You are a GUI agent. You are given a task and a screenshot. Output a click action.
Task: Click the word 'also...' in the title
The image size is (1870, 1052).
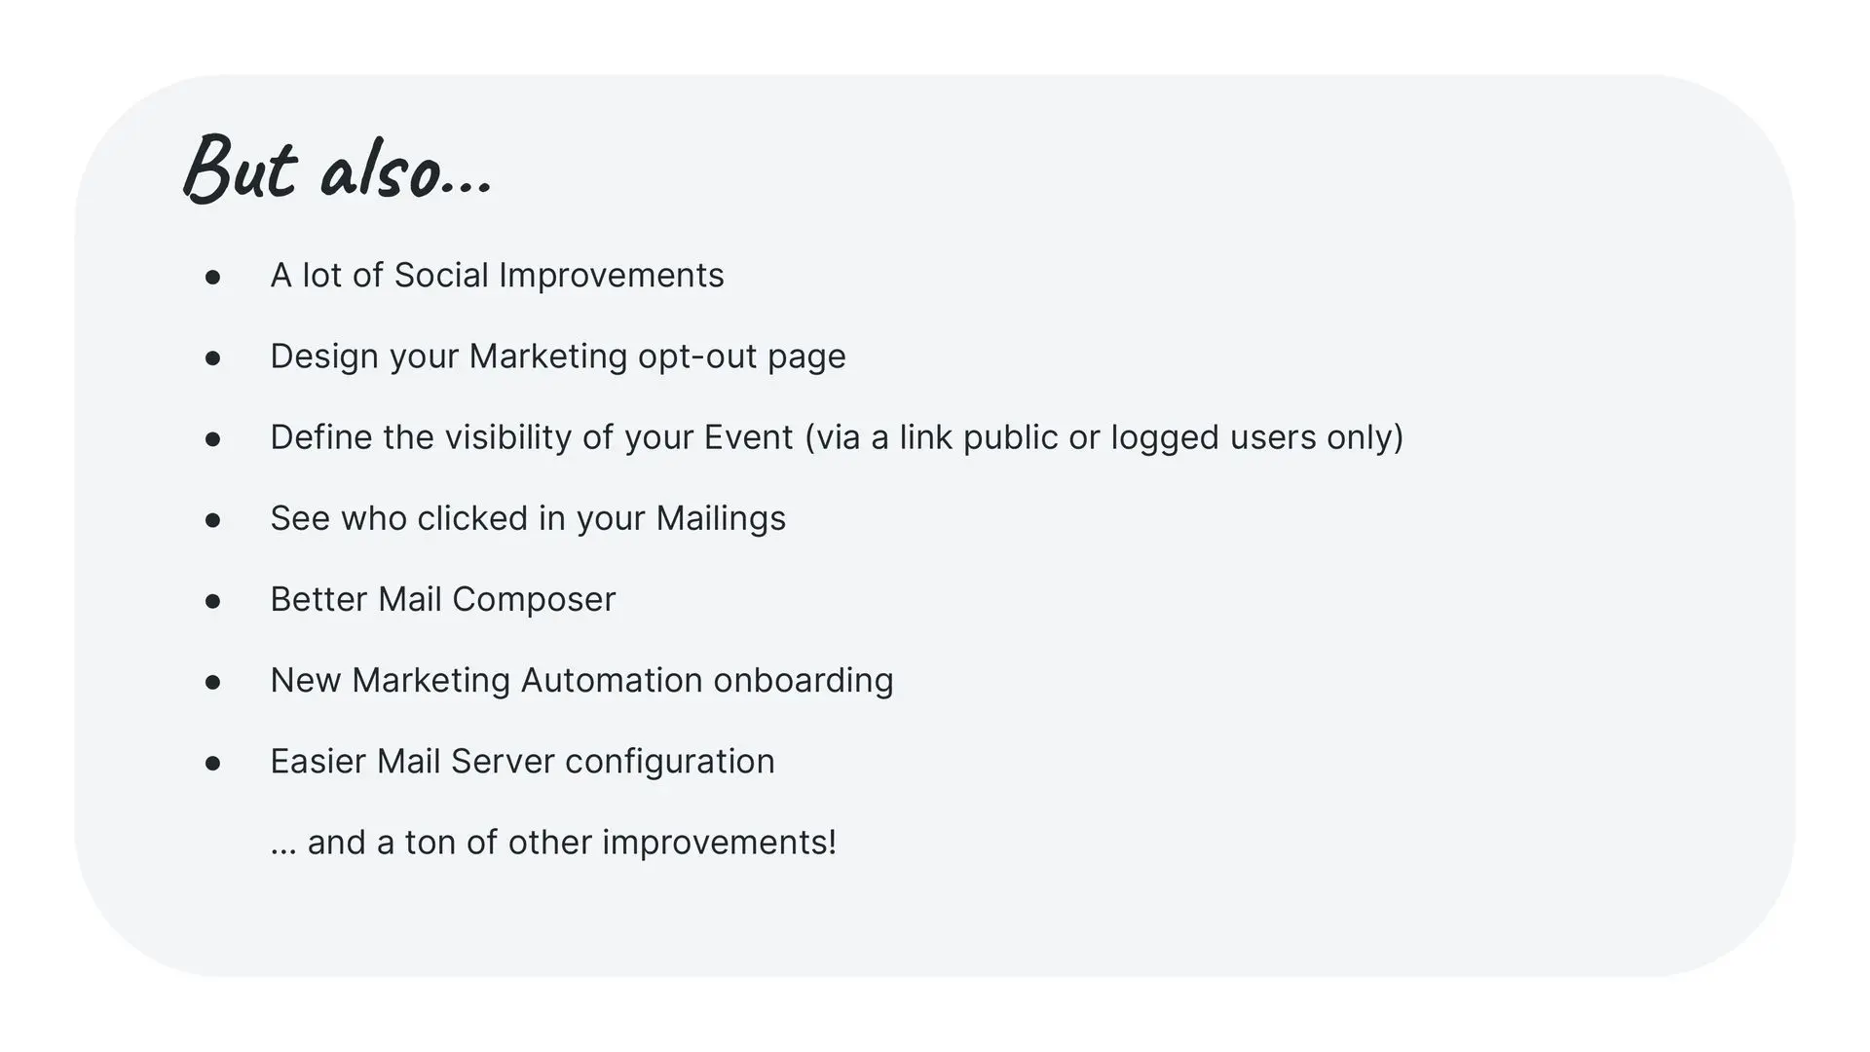pos(407,171)
